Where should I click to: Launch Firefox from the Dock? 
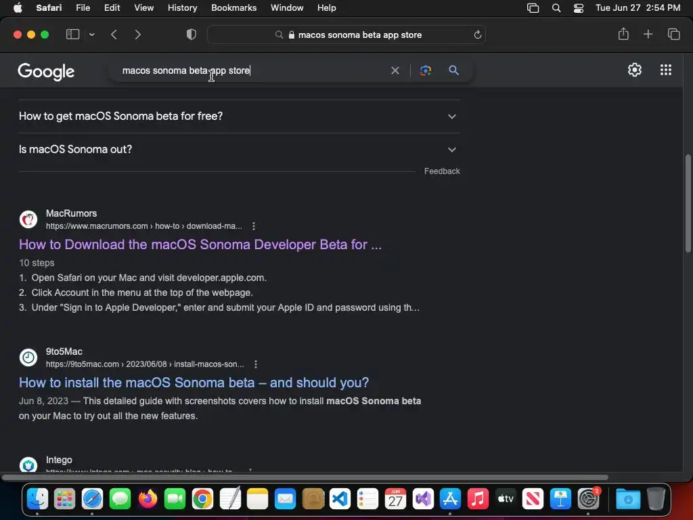tap(148, 499)
